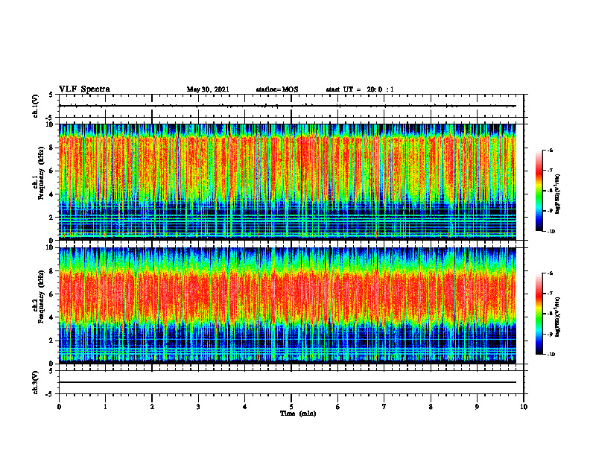
Task: Click time axis tick label '0'
Action: (59, 407)
